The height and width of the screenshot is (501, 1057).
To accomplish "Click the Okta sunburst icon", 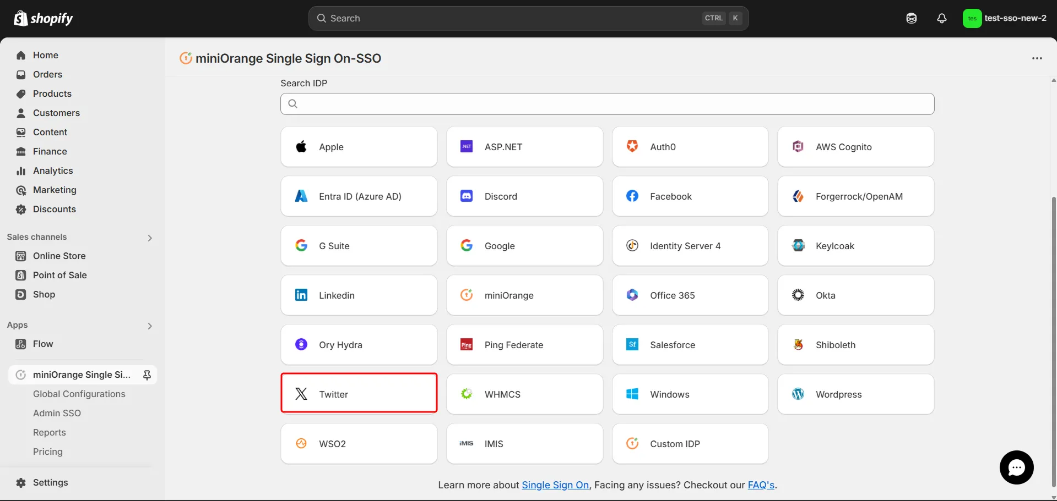I will tap(798, 295).
